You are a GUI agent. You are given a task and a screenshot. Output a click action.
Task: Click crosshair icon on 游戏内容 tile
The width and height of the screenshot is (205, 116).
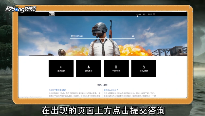[x=61, y=67]
